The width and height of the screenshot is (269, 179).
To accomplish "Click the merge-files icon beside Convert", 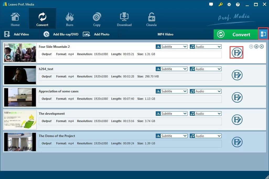I will click(x=263, y=34).
